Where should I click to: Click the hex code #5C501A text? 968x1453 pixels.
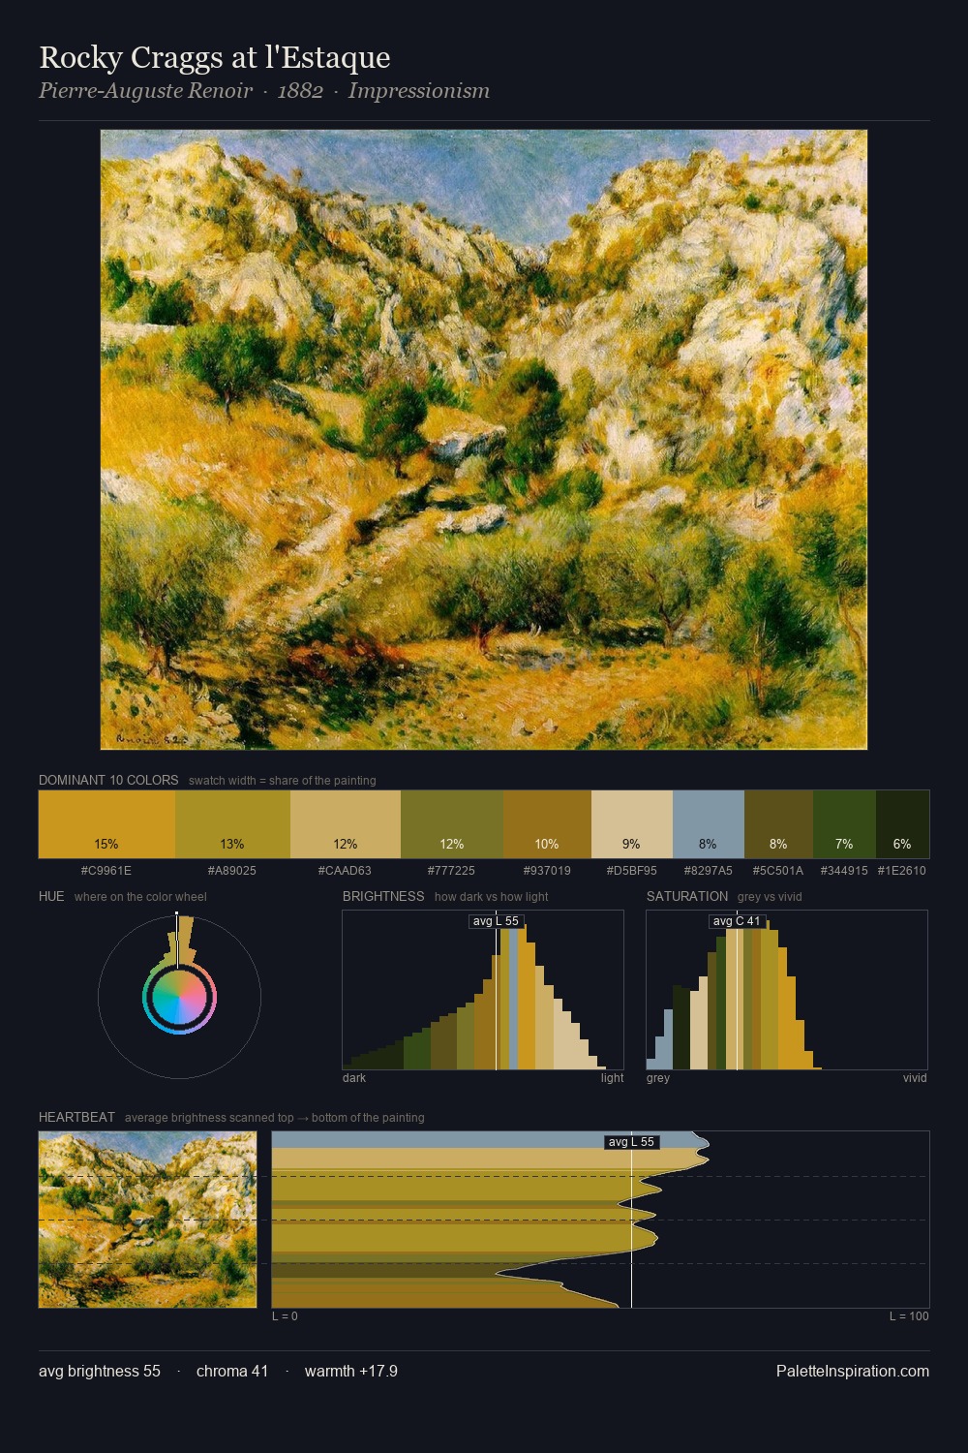click(x=778, y=871)
